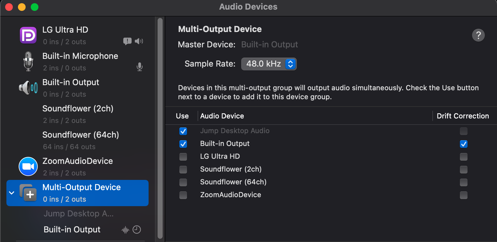Screen dimensions: 497x242
Task: Select Soundflower (64ch) in the device list
Action: 77,140
